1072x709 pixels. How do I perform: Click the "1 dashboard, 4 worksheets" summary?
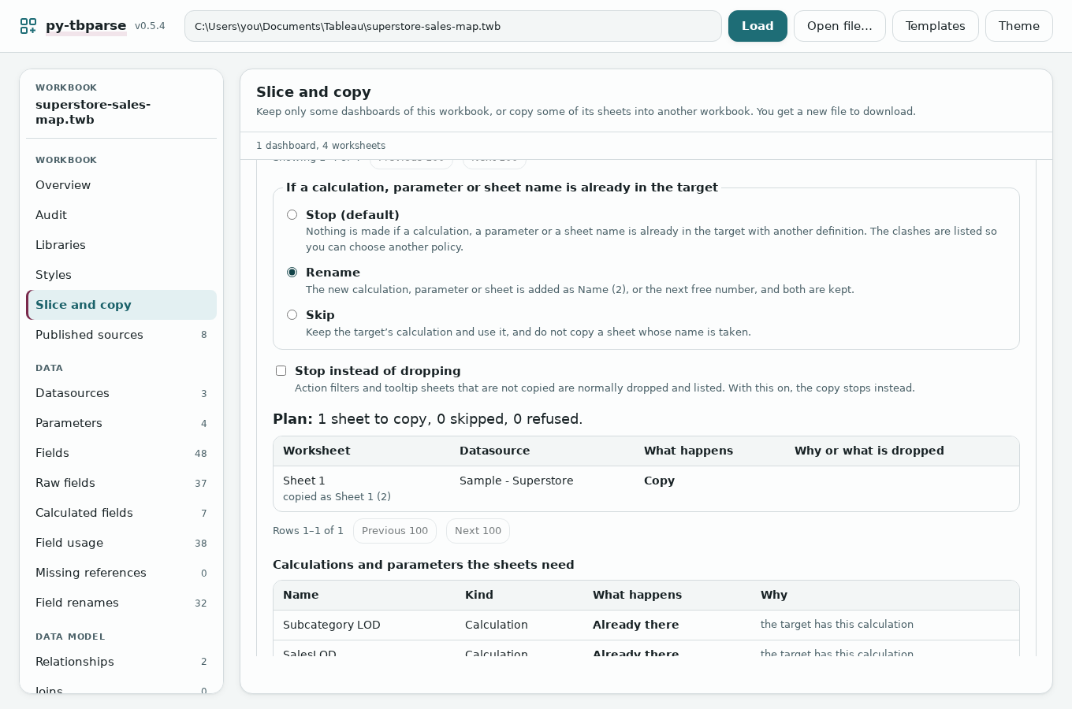[321, 146]
